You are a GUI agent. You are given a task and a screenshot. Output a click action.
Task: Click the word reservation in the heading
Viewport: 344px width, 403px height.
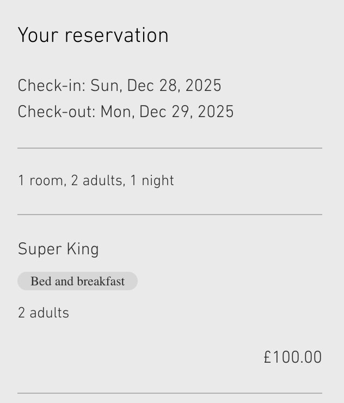116,36
